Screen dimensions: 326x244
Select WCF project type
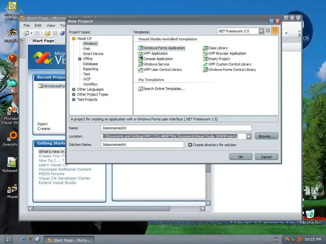(87, 79)
